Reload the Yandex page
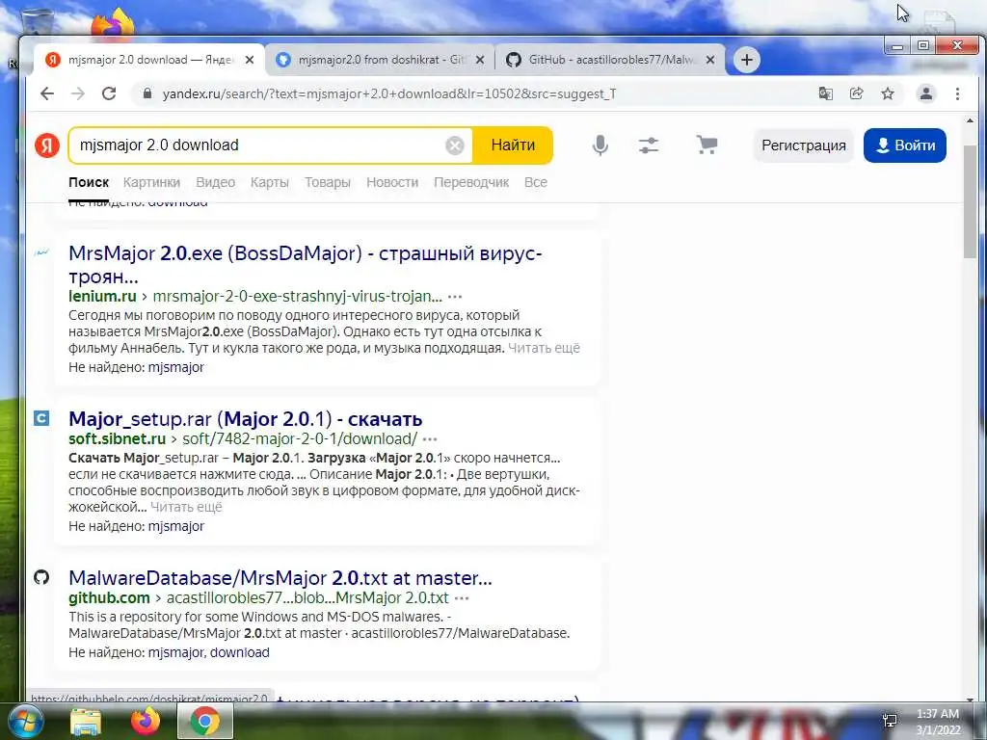The image size is (987, 740). (x=109, y=93)
